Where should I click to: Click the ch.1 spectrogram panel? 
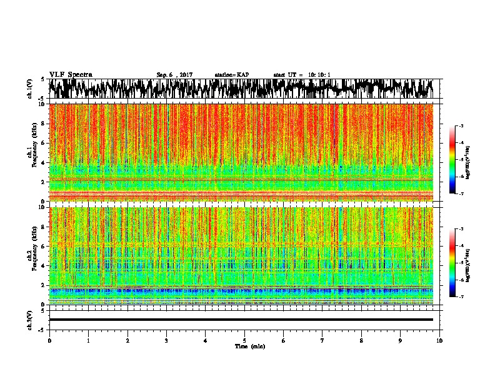[x=241, y=152]
